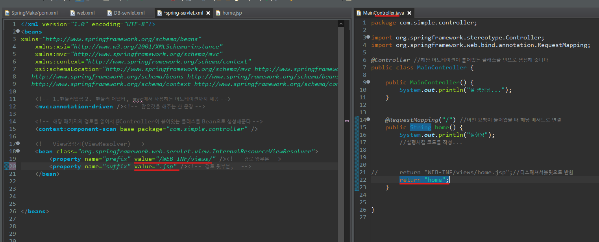The image size is (599, 242).
Task: Click the View합성기(ViewResolver) comment
Action: 90,144
